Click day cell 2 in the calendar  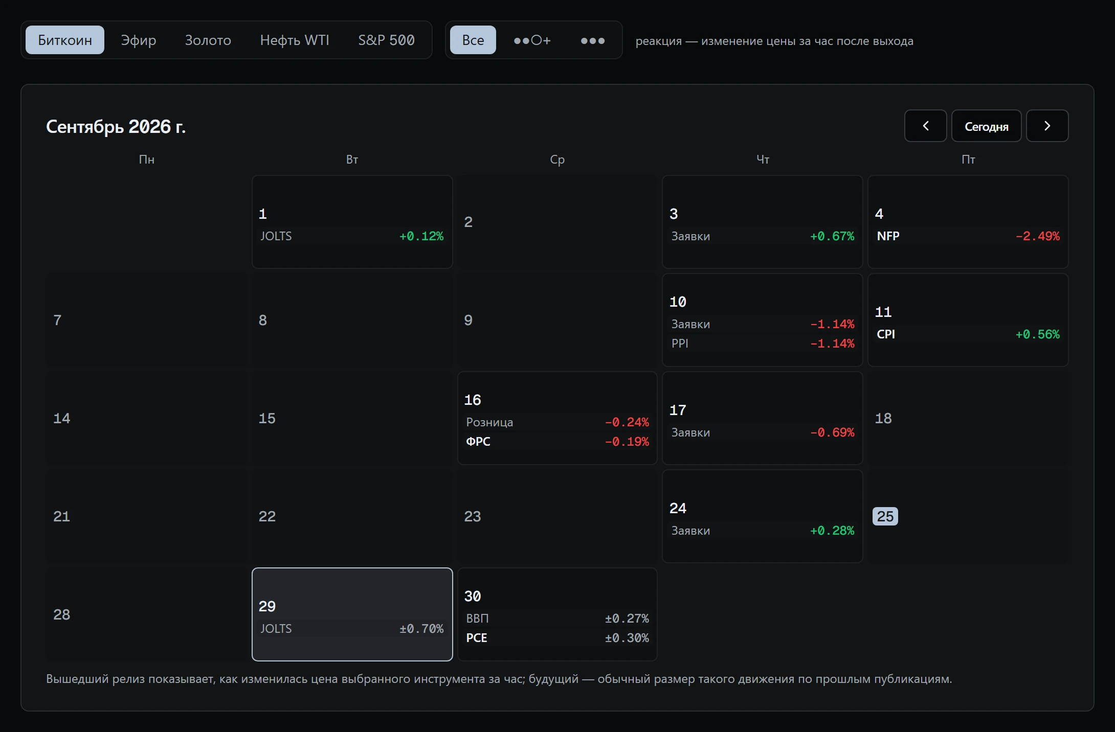point(557,222)
